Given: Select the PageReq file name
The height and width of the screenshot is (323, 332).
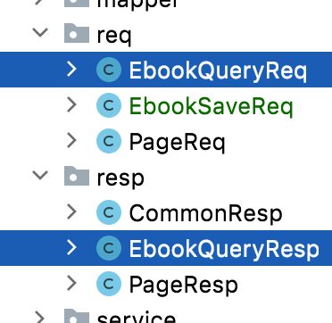Looking at the screenshot, I should (177, 143).
